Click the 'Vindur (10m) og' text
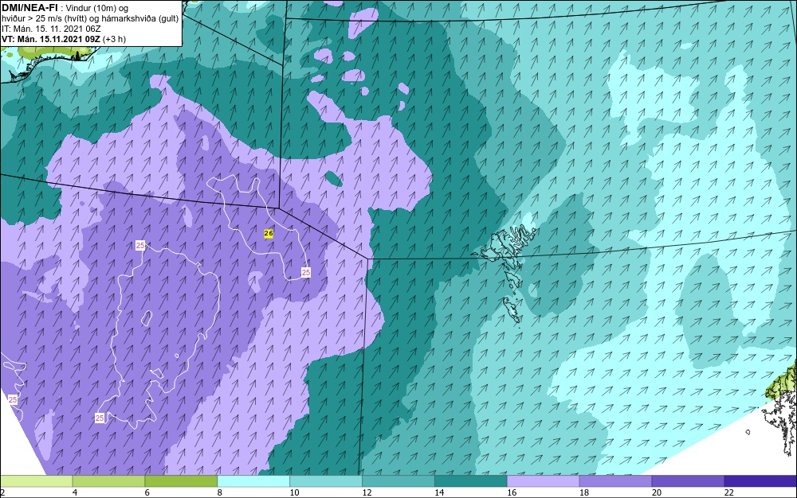This screenshot has width=797, height=498. click(x=97, y=8)
